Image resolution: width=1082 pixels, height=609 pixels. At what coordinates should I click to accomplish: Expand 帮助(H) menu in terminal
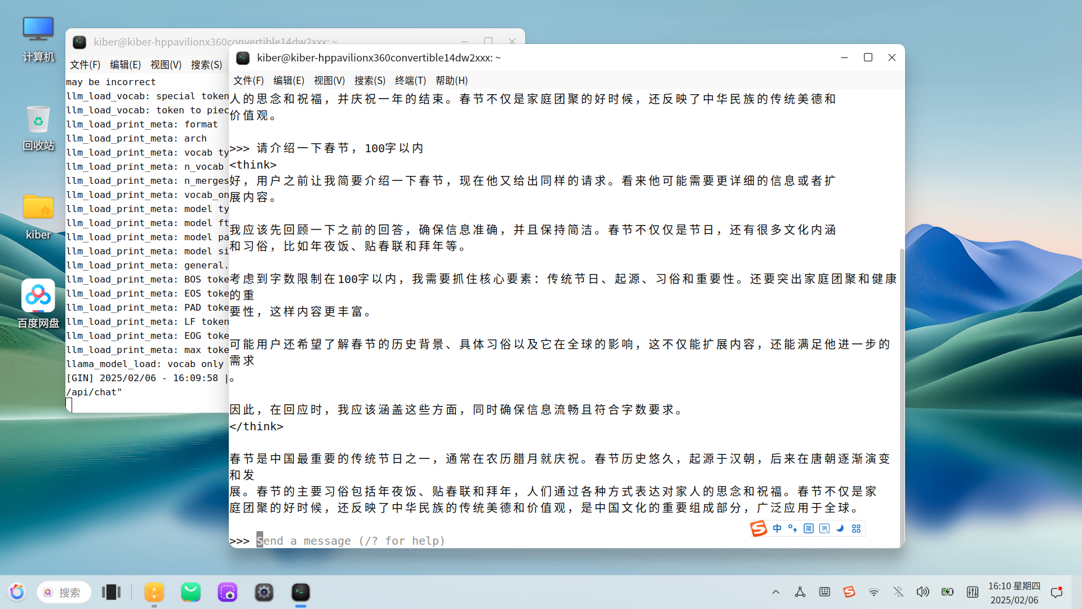click(451, 80)
